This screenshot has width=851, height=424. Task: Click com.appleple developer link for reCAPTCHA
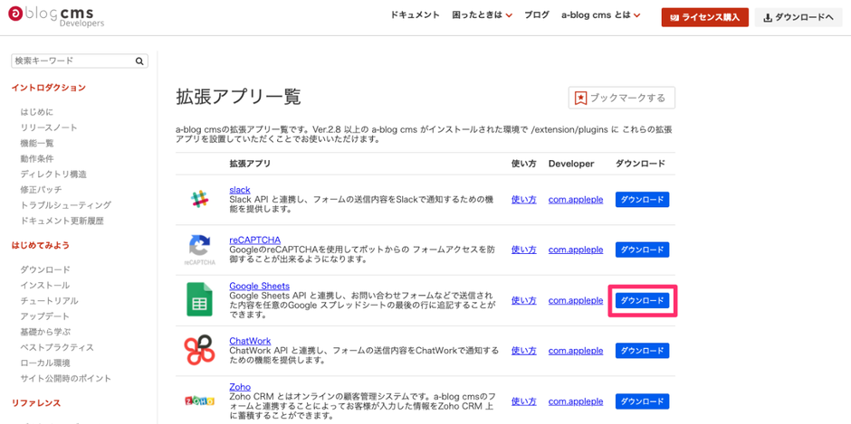(x=575, y=250)
